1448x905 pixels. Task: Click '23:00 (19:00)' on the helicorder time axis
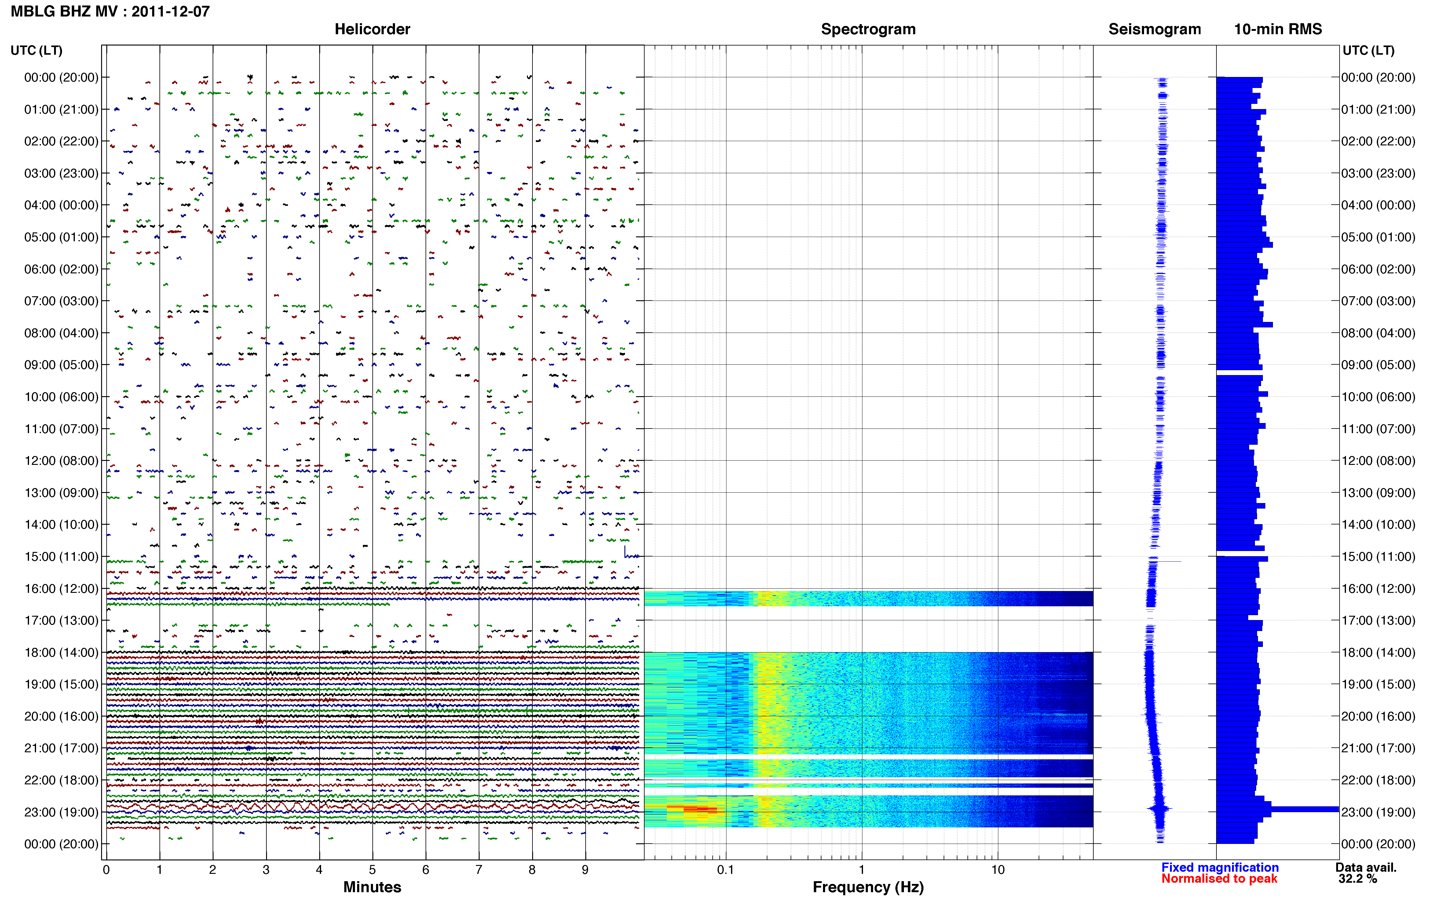click(61, 812)
